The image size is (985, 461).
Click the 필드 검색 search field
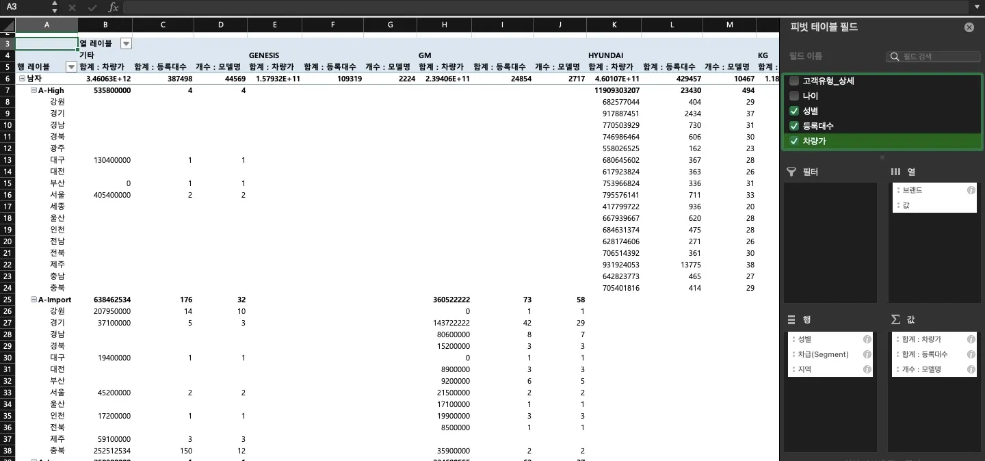[x=934, y=57]
